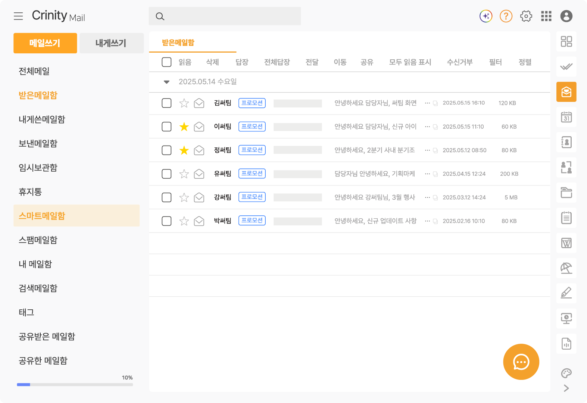
Task: Select the mail icon in right sidebar
Action: point(566,92)
